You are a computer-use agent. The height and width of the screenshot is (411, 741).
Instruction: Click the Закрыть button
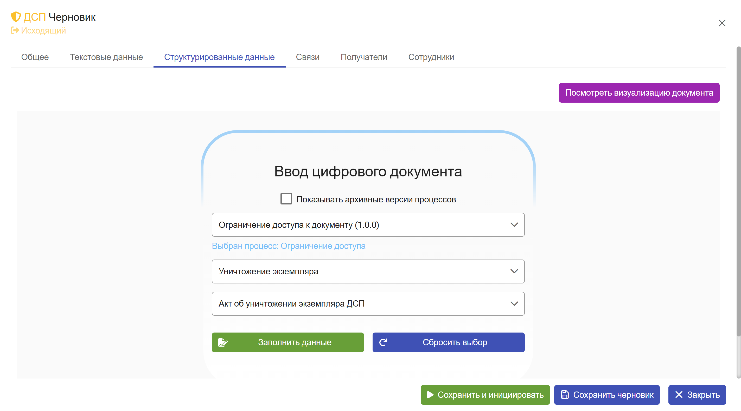(697, 395)
